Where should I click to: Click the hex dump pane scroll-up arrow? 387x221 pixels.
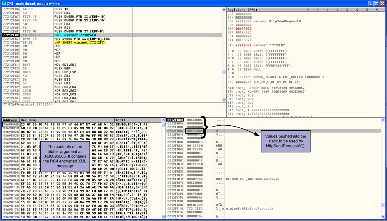click(x=164, y=120)
